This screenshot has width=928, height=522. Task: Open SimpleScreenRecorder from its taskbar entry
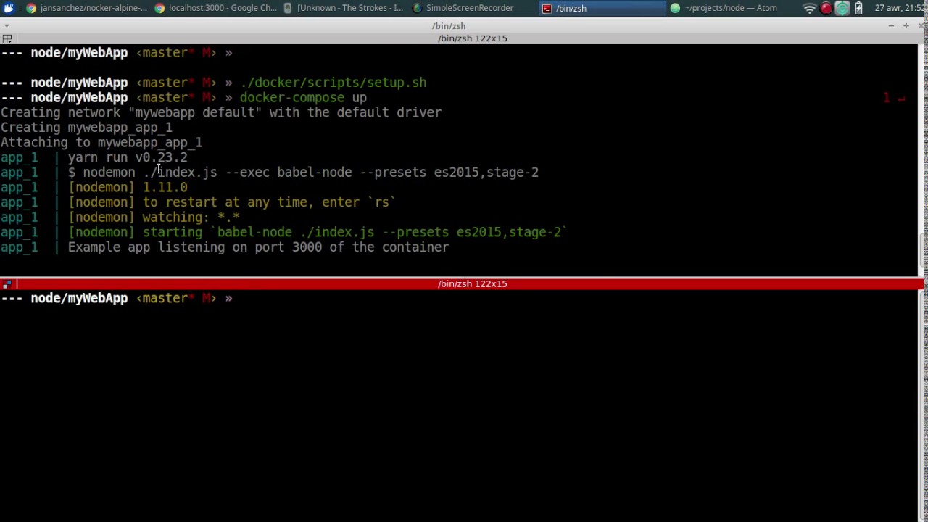pyautogui.click(x=469, y=8)
